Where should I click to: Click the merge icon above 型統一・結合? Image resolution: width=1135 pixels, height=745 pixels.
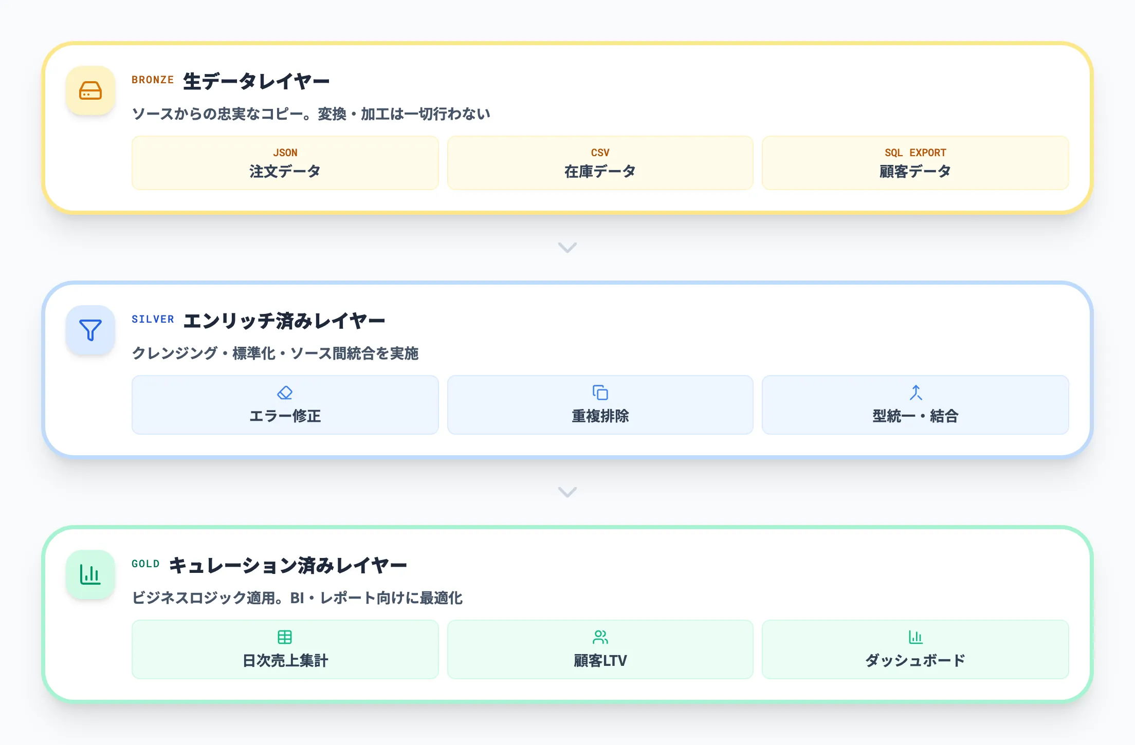pos(915,392)
